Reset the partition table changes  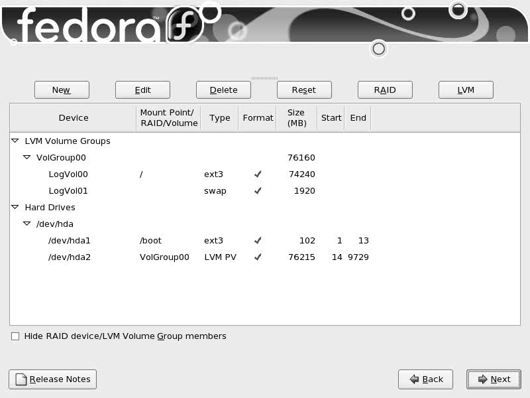click(304, 90)
